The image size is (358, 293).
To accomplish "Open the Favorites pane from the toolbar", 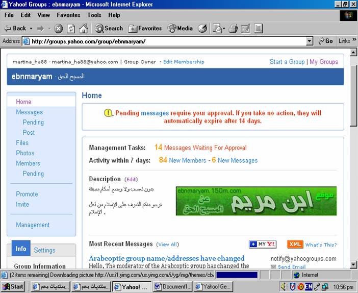I will coord(145,29).
